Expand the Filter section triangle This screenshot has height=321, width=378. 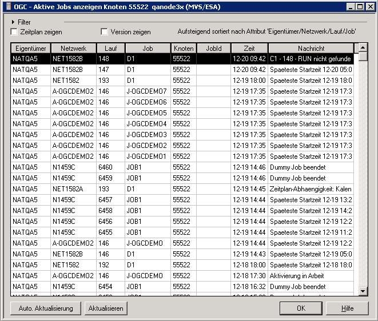coord(13,22)
